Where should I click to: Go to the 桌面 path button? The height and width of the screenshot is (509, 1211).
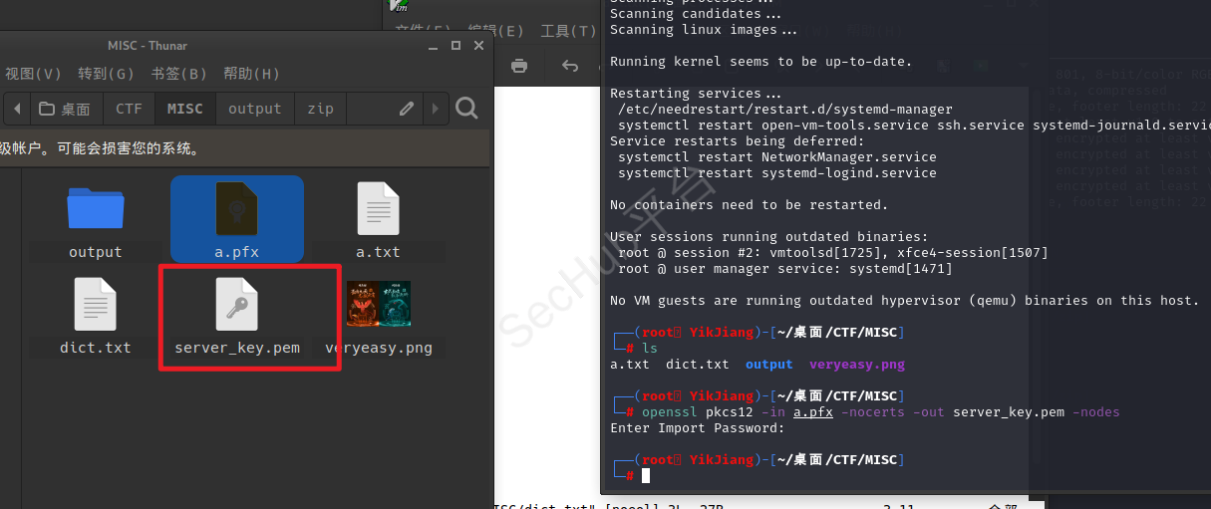(x=65, y=109)
